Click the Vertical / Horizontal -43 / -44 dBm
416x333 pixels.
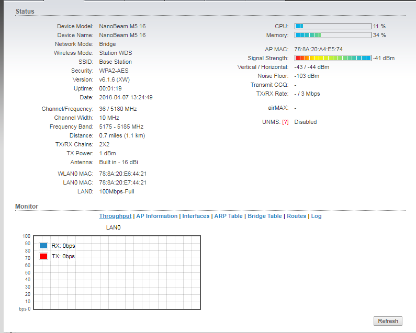click(312, 67)
